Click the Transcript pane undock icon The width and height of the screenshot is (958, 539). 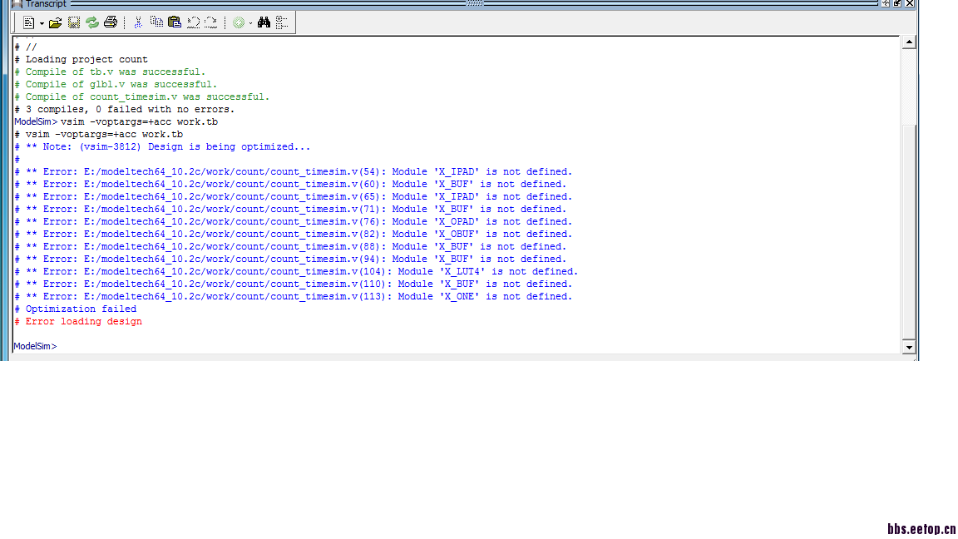point(897,3)
